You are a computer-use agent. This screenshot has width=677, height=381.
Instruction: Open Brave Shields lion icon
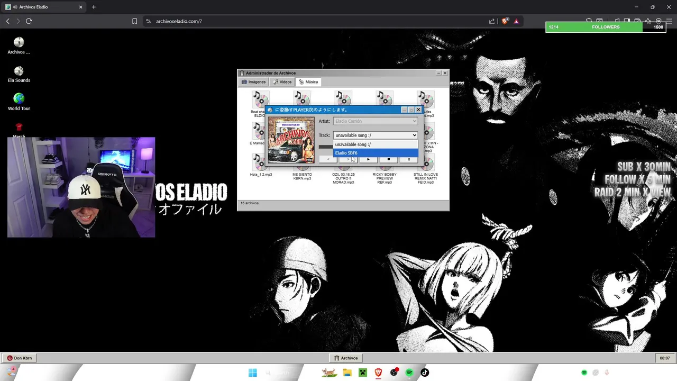click(505, 21)
